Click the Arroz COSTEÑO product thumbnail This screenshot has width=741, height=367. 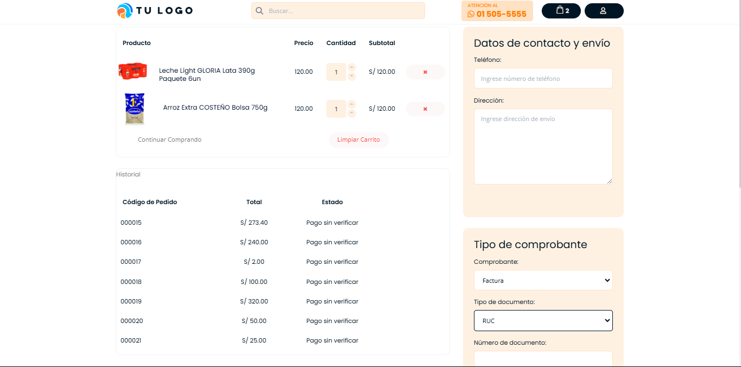135,109
